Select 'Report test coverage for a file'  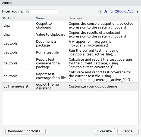pyautogui.click(x=51, y=76)
